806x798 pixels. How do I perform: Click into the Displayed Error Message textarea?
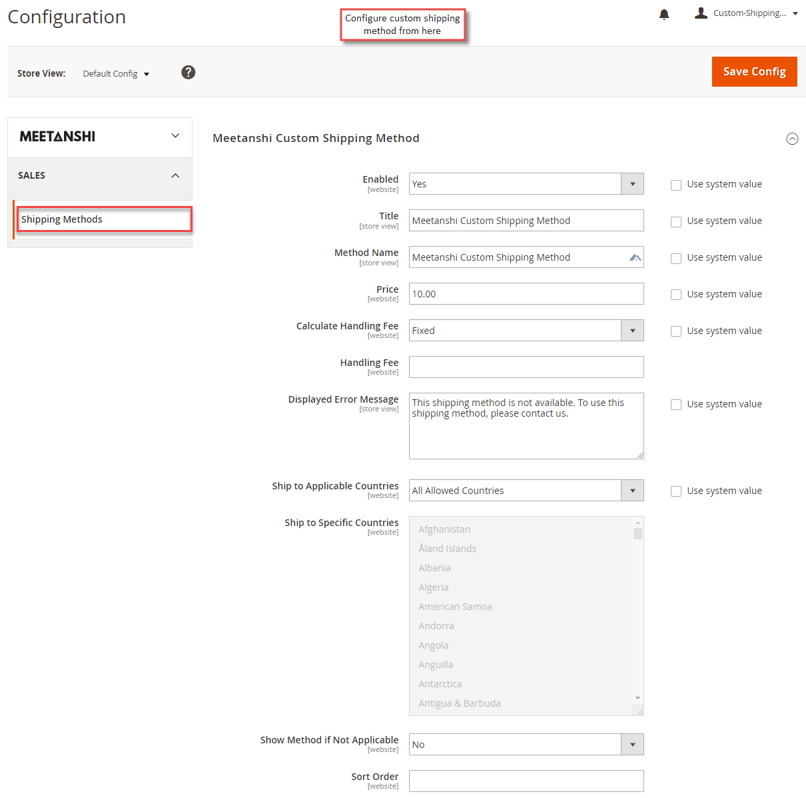tap(526, 426)
